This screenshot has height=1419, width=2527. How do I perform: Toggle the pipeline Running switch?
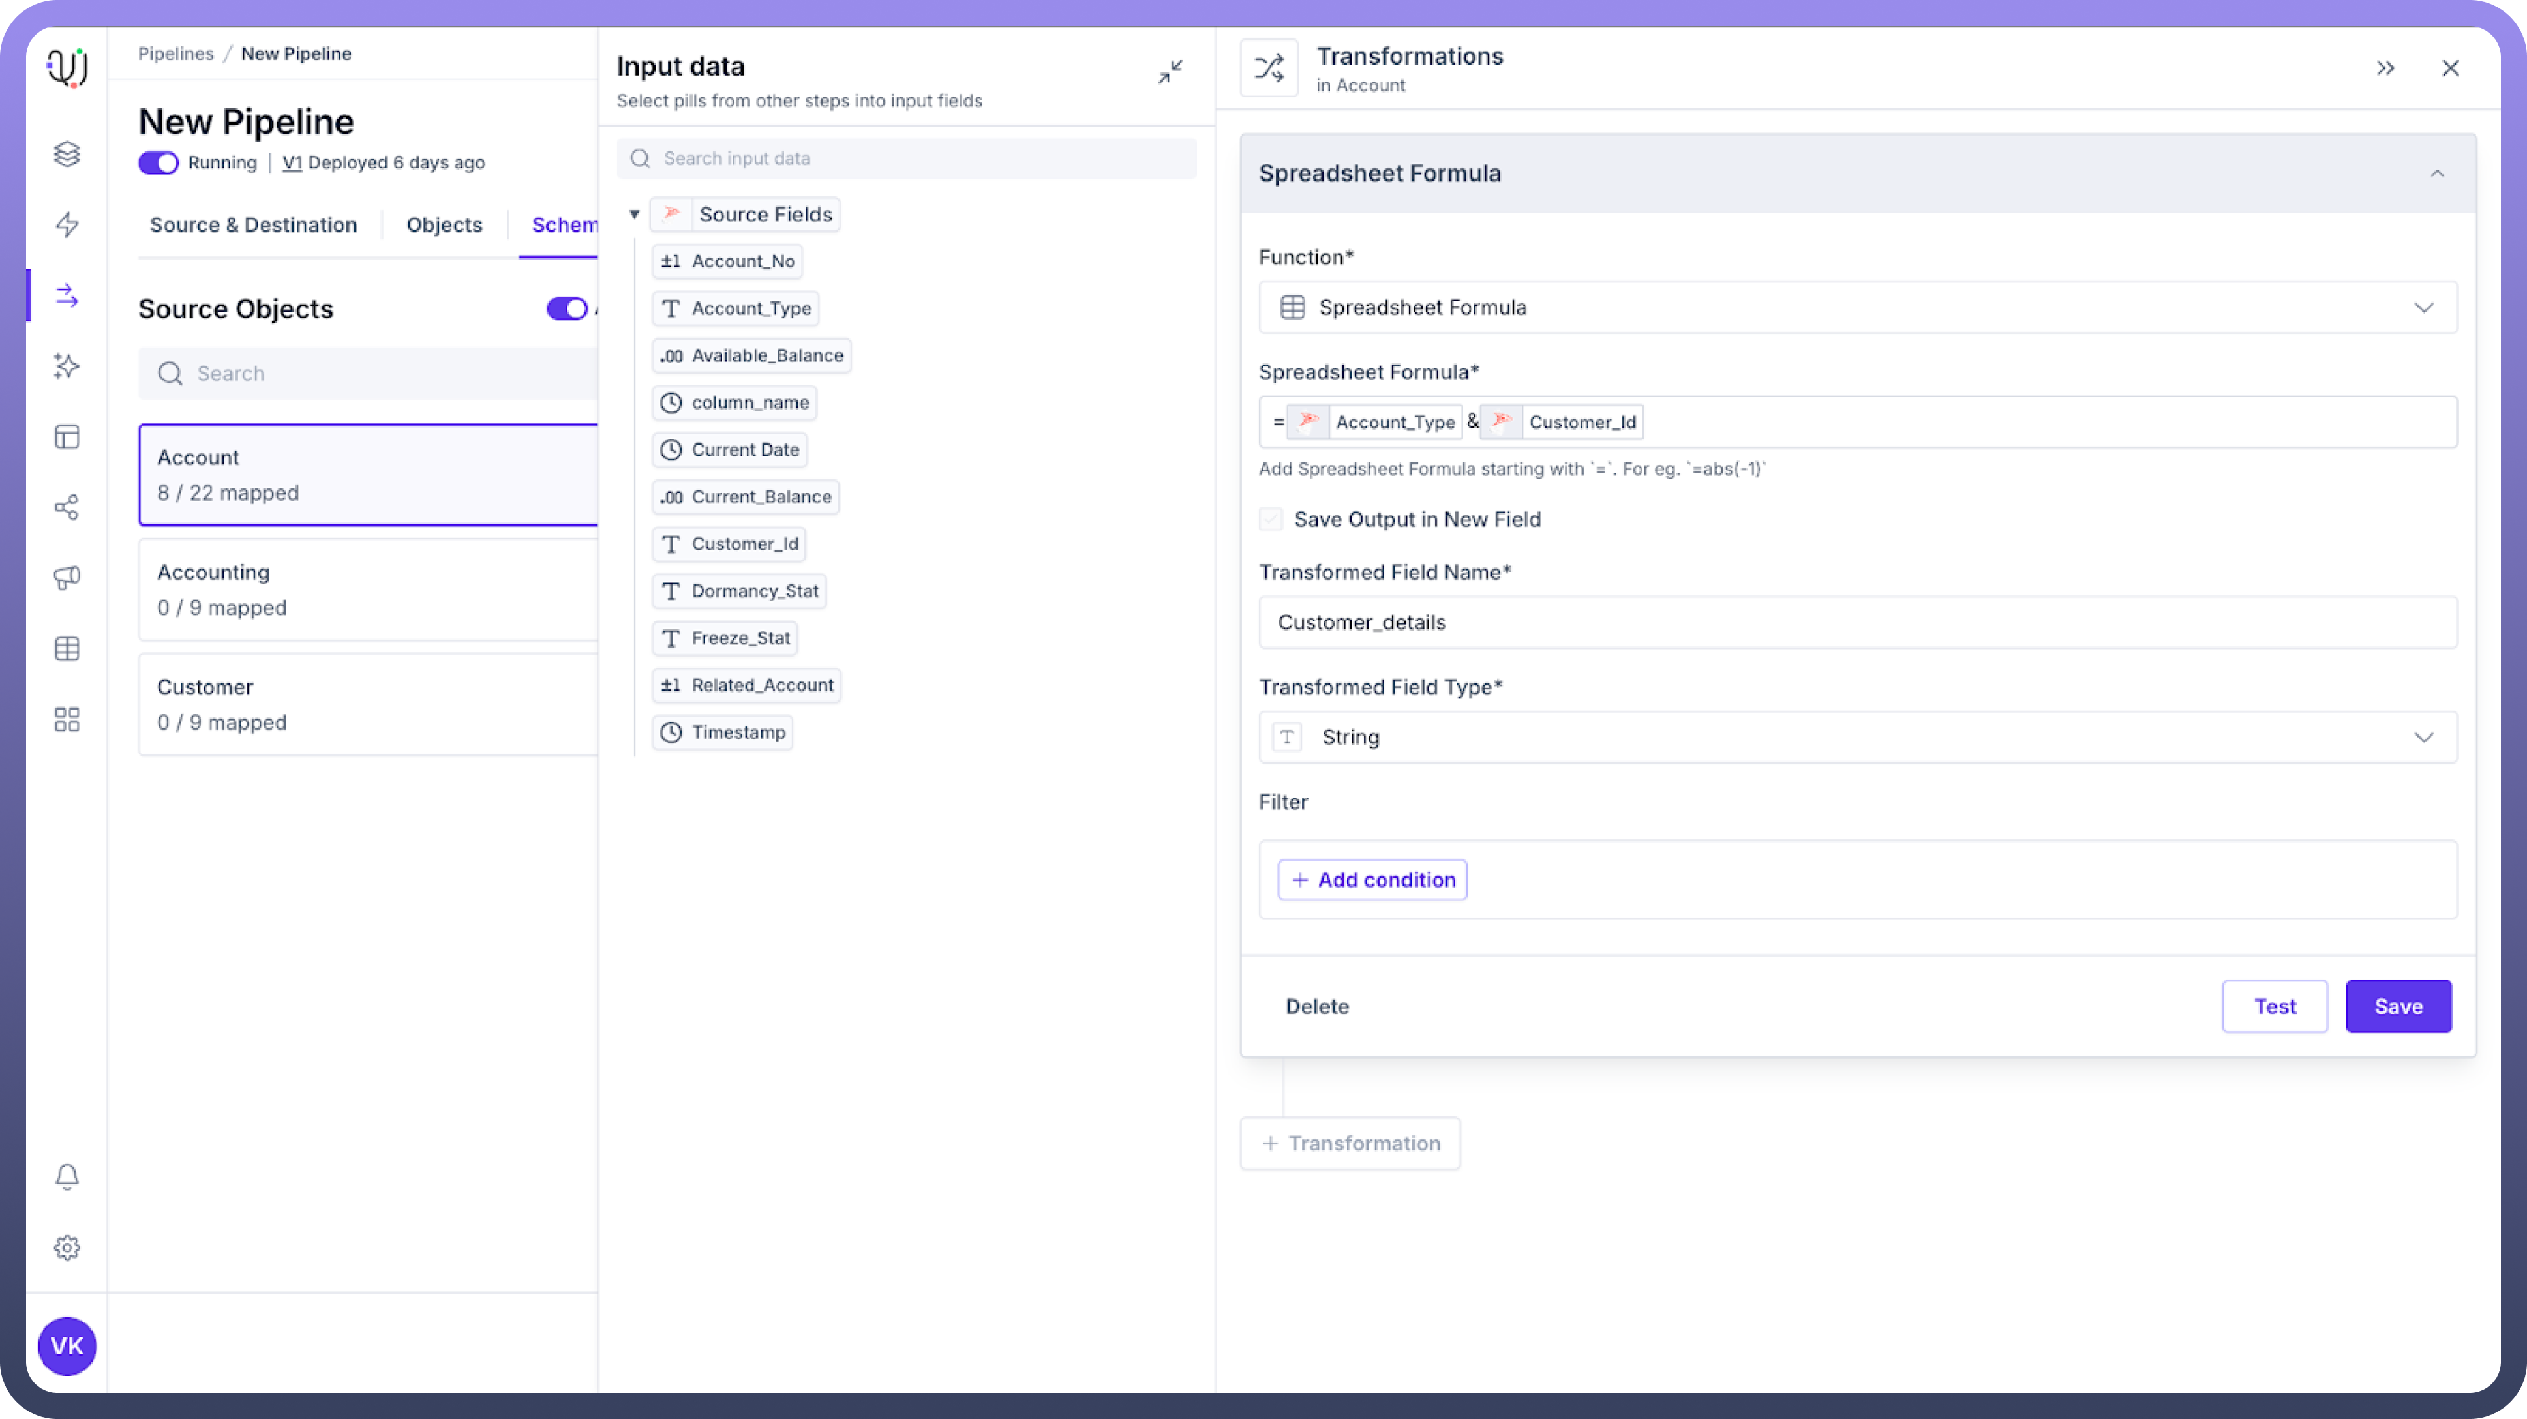158,163
